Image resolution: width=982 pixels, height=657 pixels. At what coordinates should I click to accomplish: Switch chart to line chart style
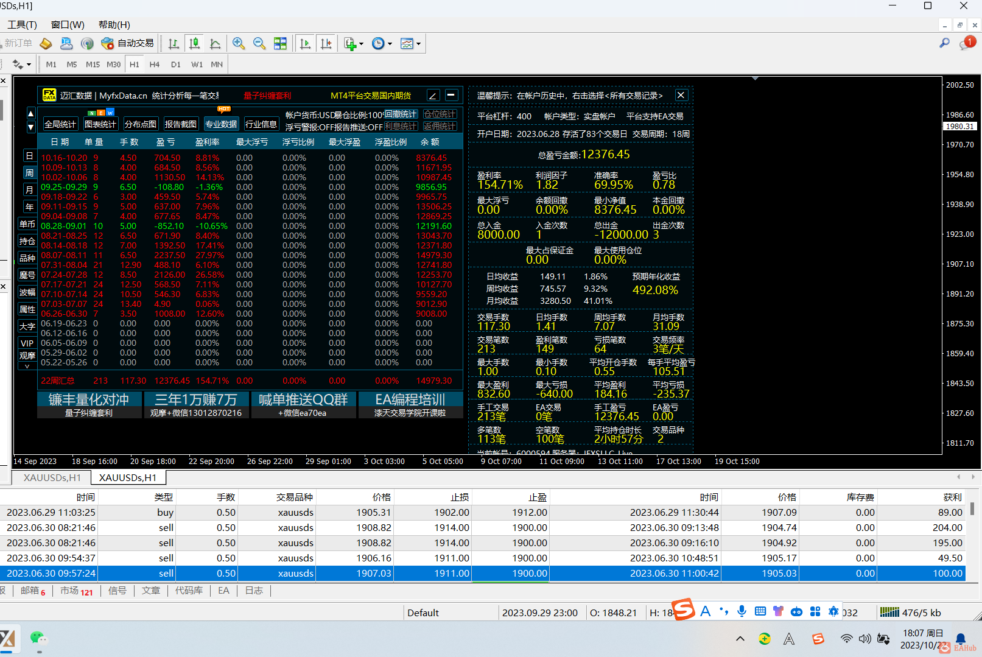coord(215,43)
